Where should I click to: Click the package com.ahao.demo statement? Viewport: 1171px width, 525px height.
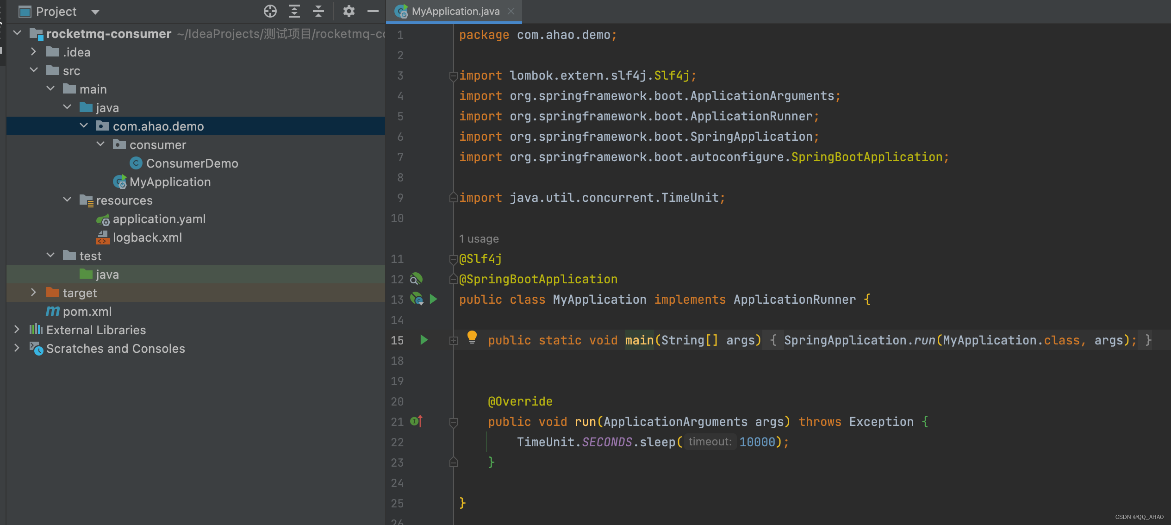pyautogui.click(x=538, y=35)
